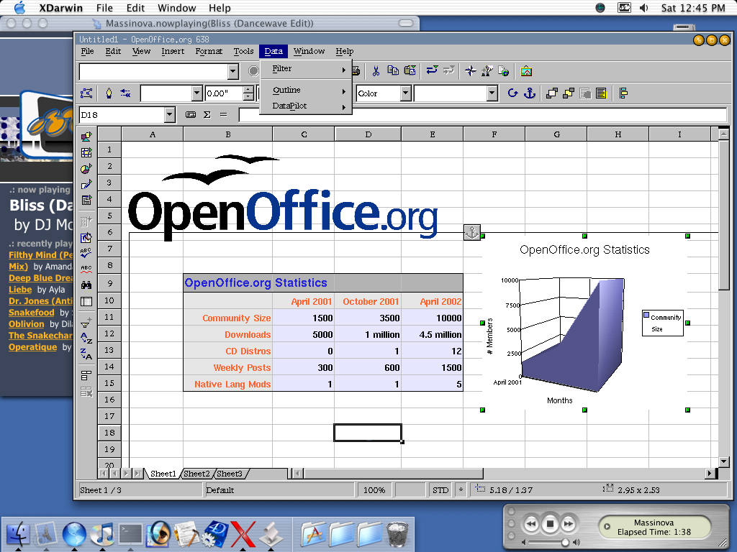Click the Sort Ascending A-Z icon

point(86,338)
